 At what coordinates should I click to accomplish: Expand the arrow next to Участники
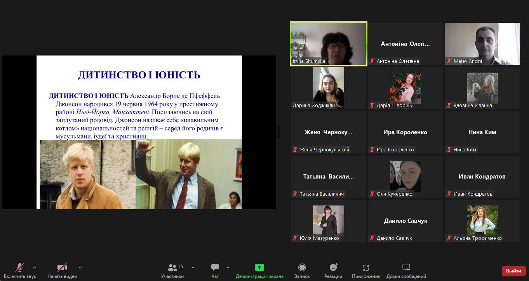click(193, 267)
